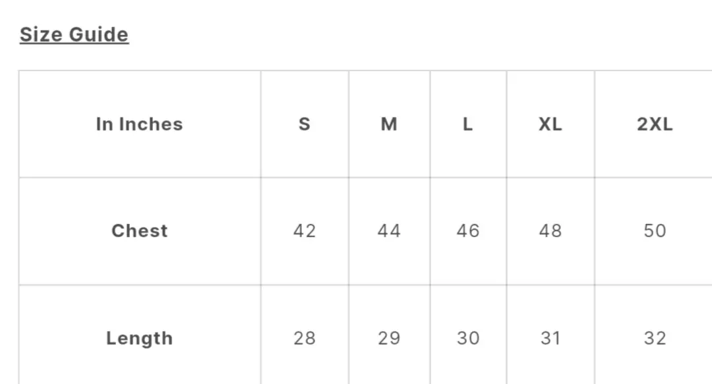Screen dimensions: 712x384
Task: Click the Size Guide heading link
Action: click(74, 34)
